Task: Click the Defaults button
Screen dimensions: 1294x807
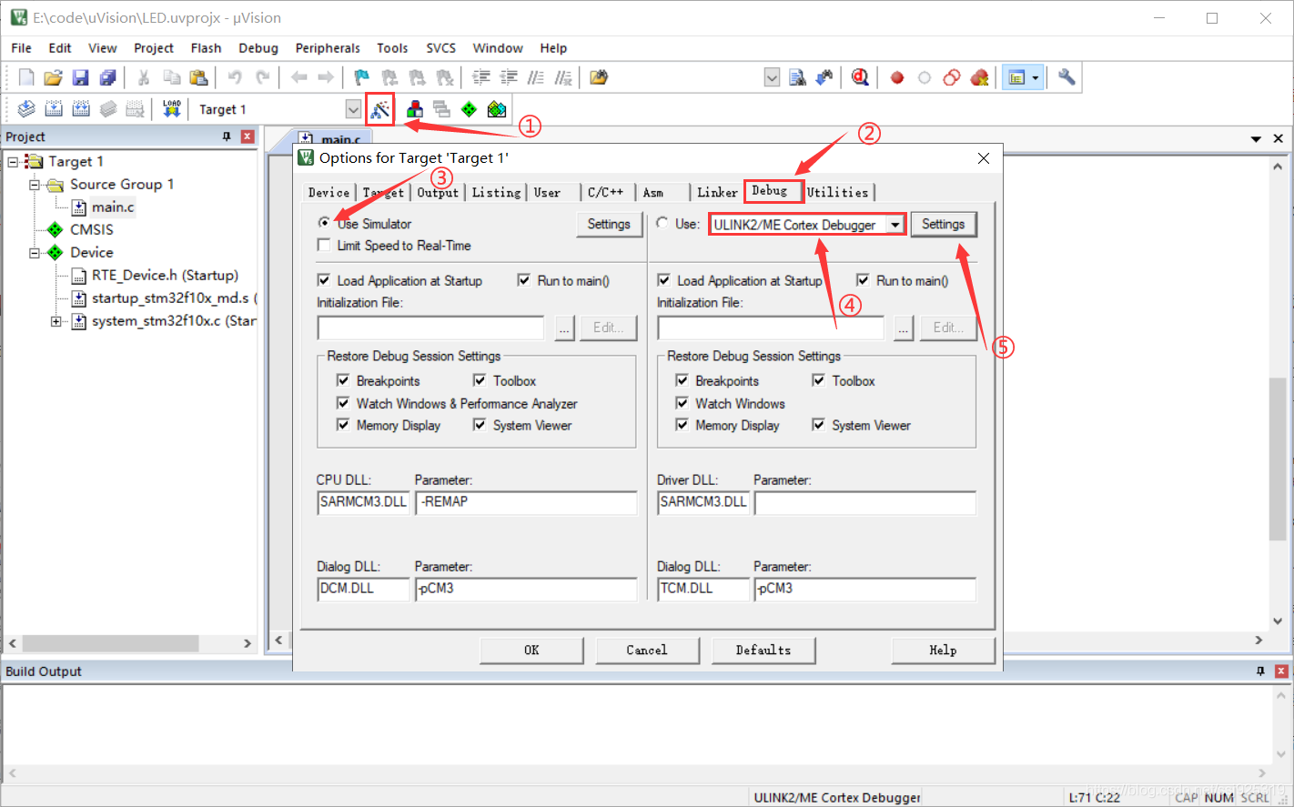Action: [763, 650]
